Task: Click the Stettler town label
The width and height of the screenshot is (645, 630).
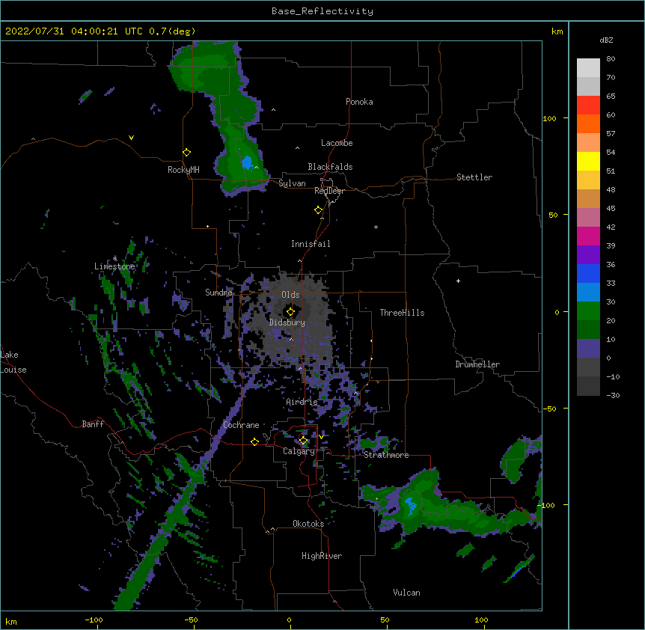Action: [x=474, y=177]
